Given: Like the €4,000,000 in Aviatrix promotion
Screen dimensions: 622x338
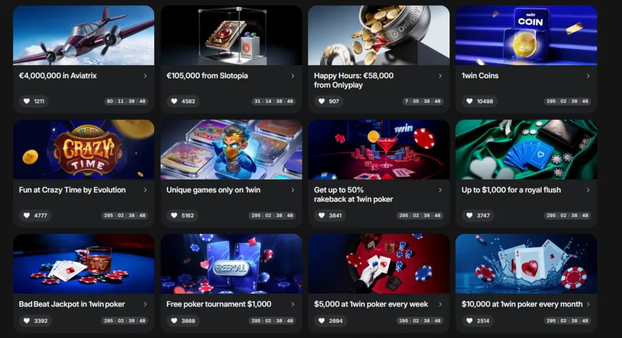Looking at the screenshot, I should [27, 102].
